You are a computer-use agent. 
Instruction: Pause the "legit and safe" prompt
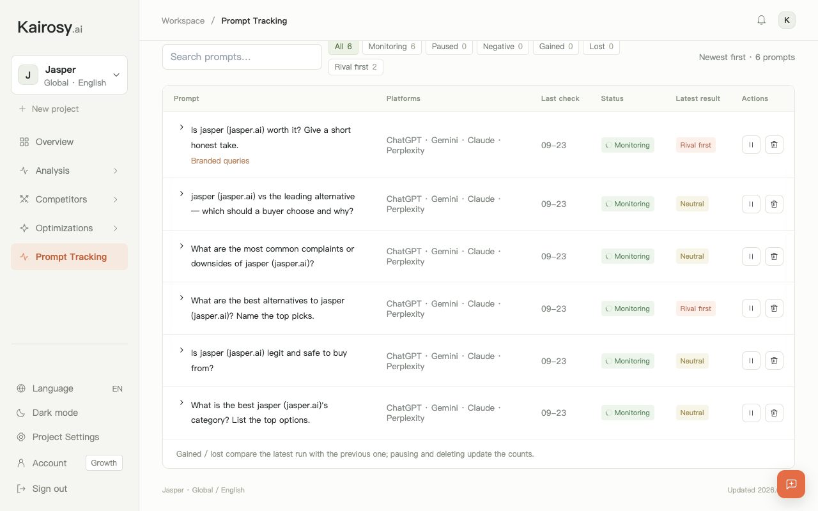[751, 361]
